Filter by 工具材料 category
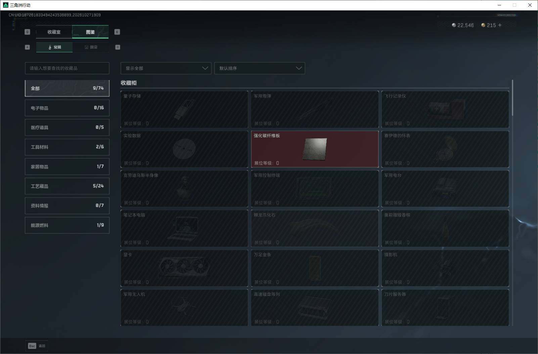The width and height of the screenshot is (538, 354). tap(67, 147)
